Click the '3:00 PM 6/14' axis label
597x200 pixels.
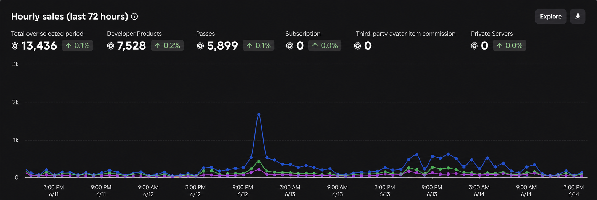[x=574, y=191]
